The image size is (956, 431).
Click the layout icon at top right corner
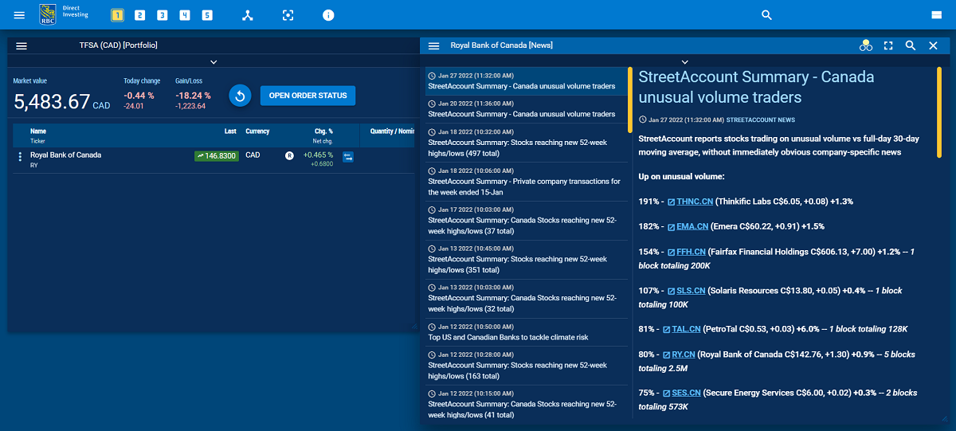[937, 15]
